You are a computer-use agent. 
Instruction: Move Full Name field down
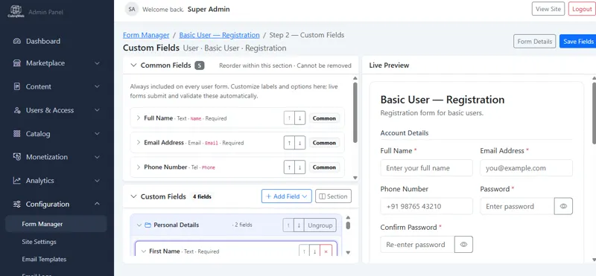pos(300,118)
